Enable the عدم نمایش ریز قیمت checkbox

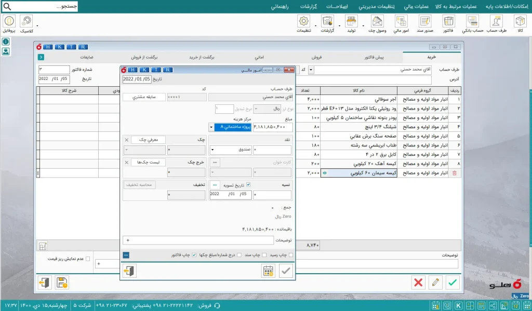coord(88,259)
